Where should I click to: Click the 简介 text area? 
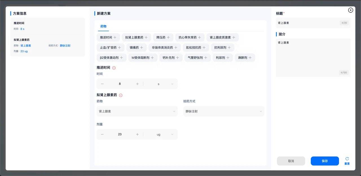[x=313, y=58]
